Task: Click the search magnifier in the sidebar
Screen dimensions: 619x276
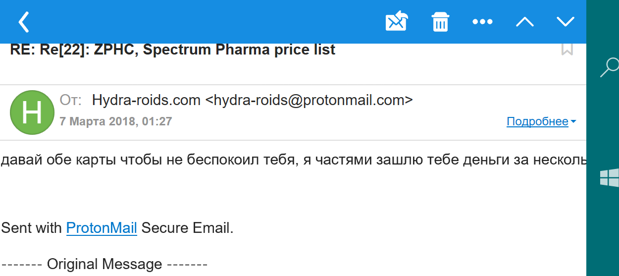Action: [x=609, y=67]
